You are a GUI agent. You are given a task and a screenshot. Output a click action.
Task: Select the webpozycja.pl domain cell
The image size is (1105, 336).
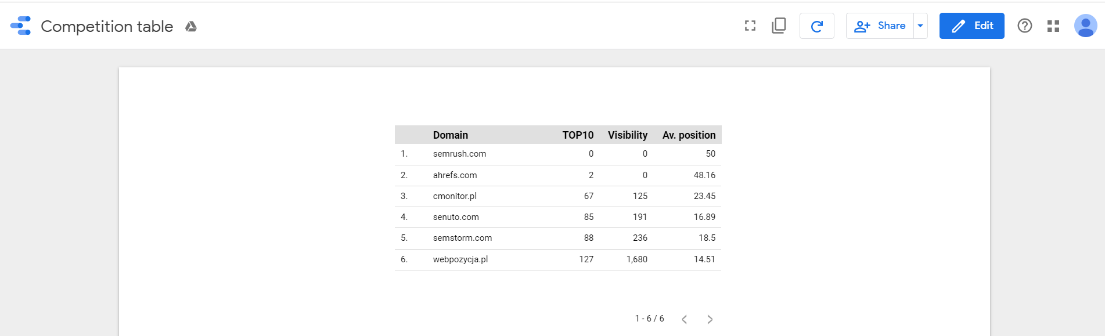(x=460, y=259)
